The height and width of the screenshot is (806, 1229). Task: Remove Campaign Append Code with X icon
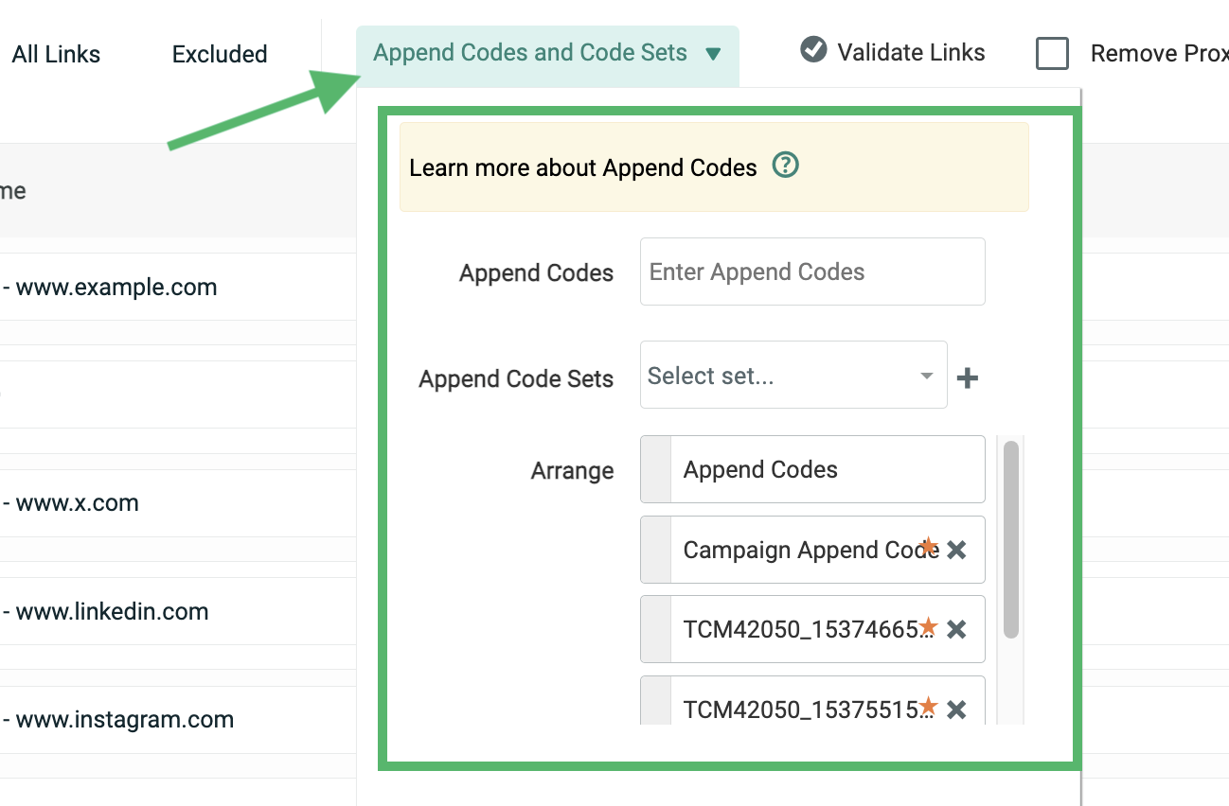point(956,550)
